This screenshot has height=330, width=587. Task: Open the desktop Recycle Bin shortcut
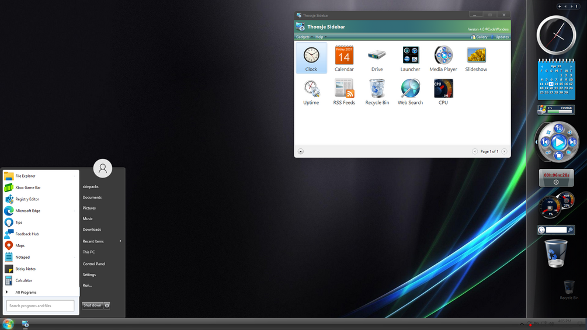[x=569, y=290]
